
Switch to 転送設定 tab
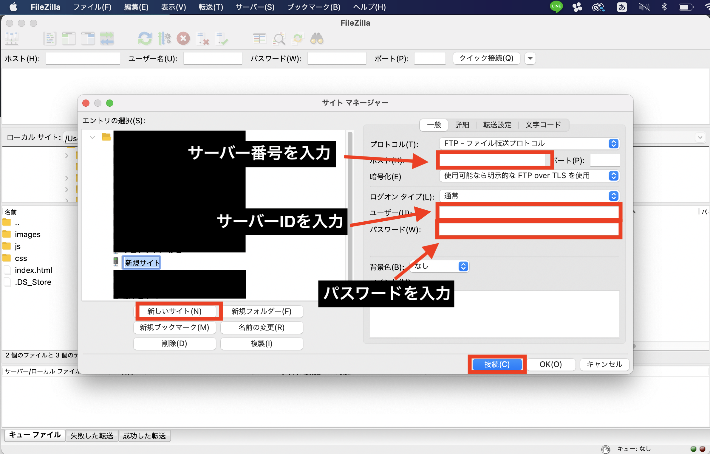click(x=497, y=125)
